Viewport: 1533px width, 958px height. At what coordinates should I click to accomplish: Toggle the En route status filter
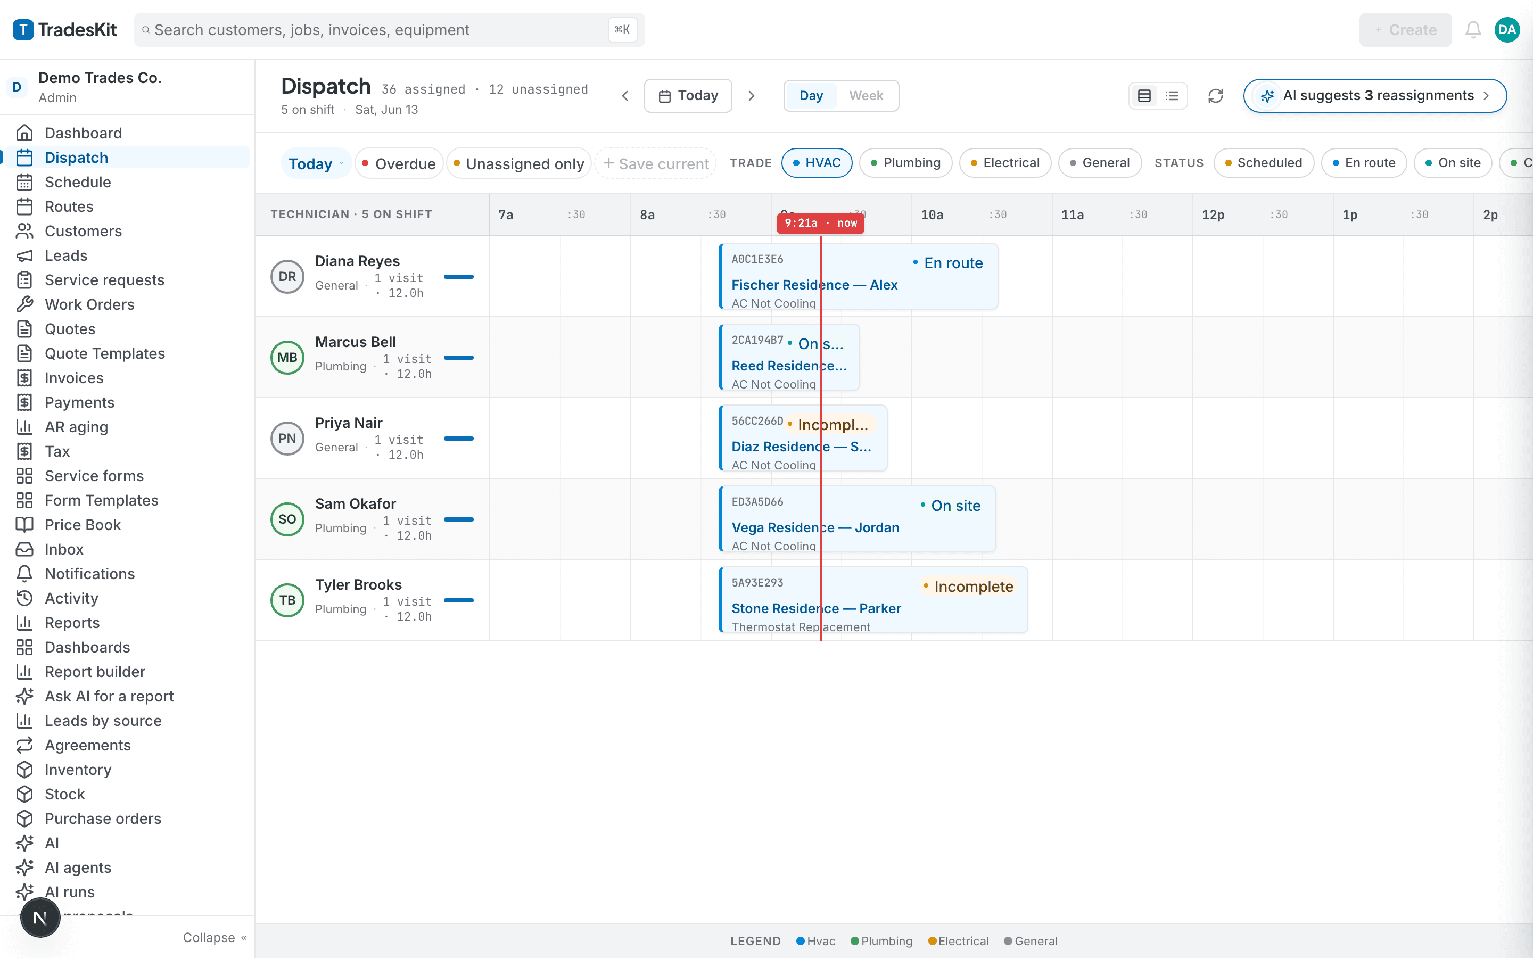point(1363,163)
